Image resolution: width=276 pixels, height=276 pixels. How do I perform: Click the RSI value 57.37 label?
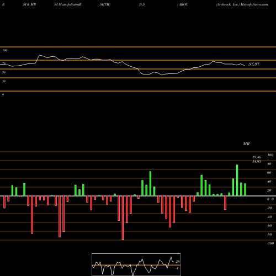[x=254, y=64]
